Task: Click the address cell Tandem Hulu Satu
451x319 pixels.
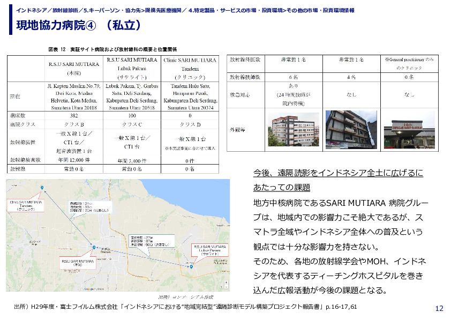Action: pyautogui.click(x=190, y=97)
